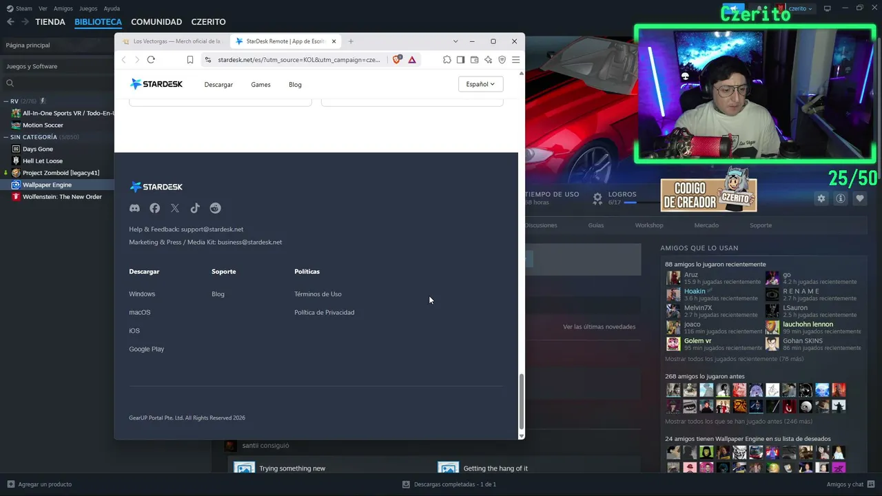Open the Mercado tab in Steam
Screen dimensions: 882x496
point(706,225)
